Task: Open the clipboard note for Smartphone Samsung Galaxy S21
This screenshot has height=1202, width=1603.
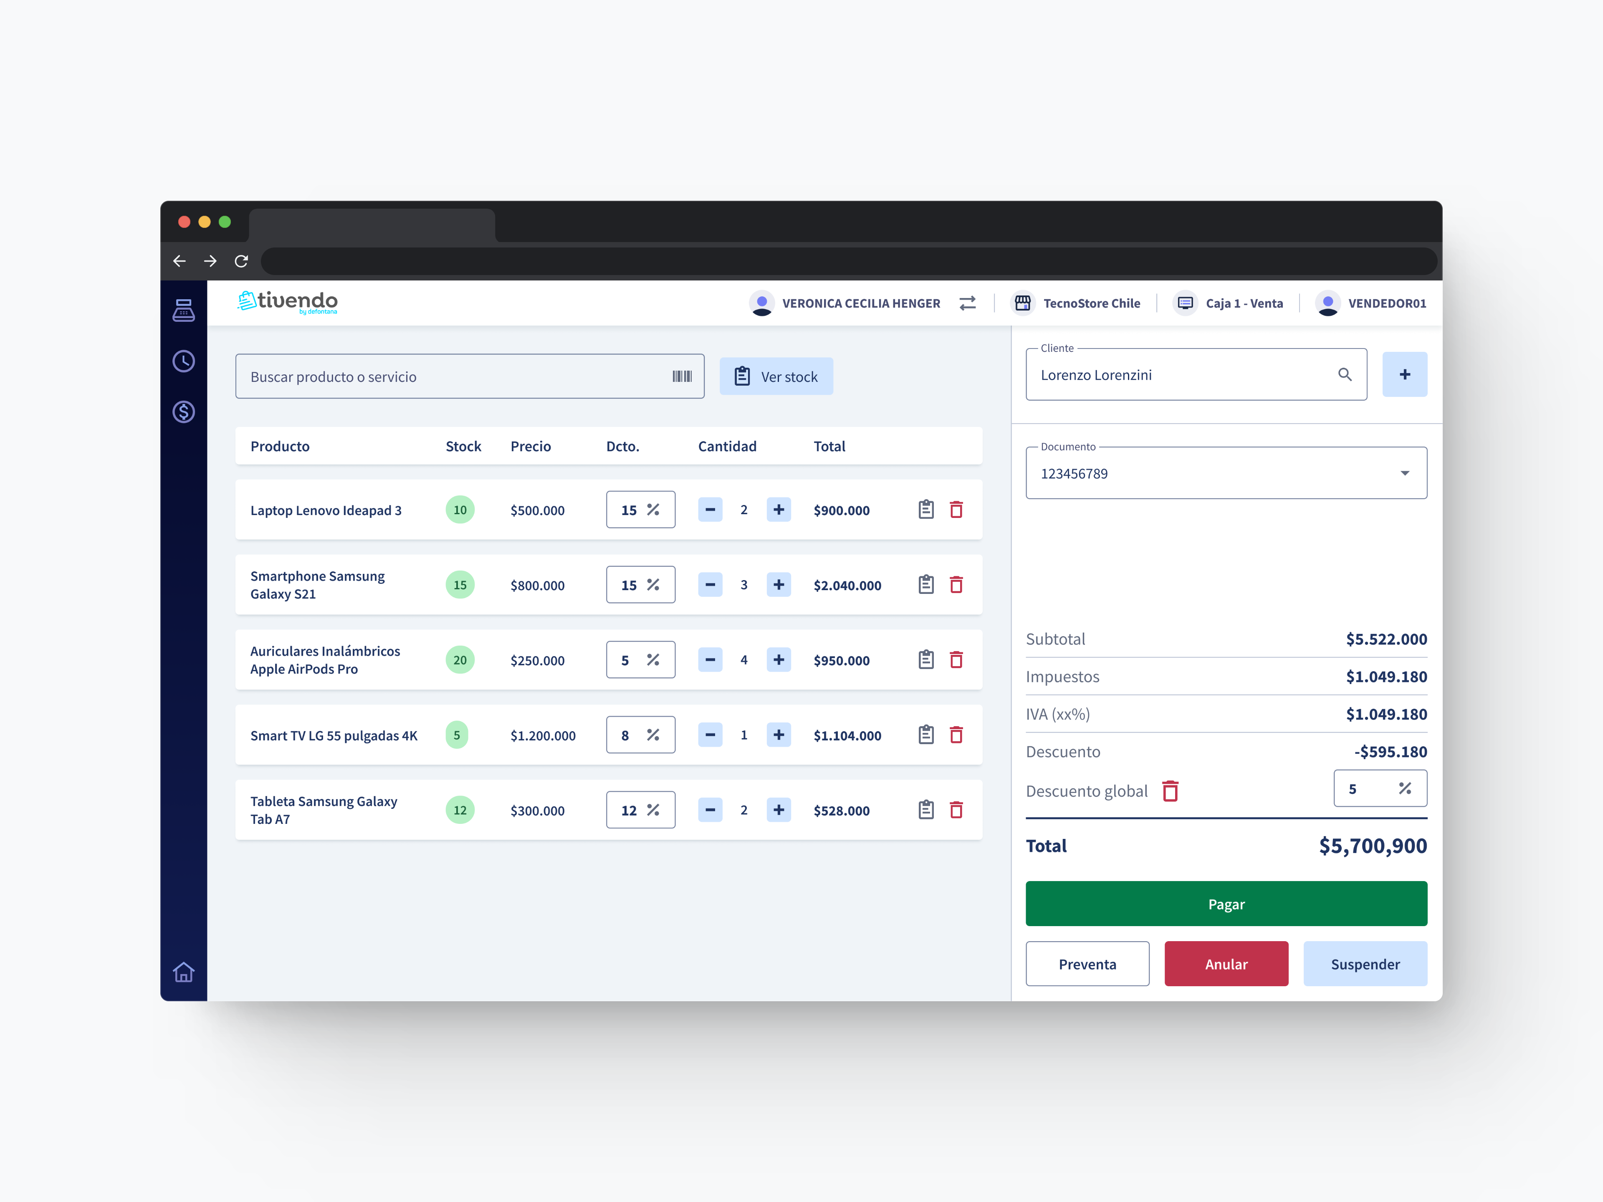Action: [926, 585]
